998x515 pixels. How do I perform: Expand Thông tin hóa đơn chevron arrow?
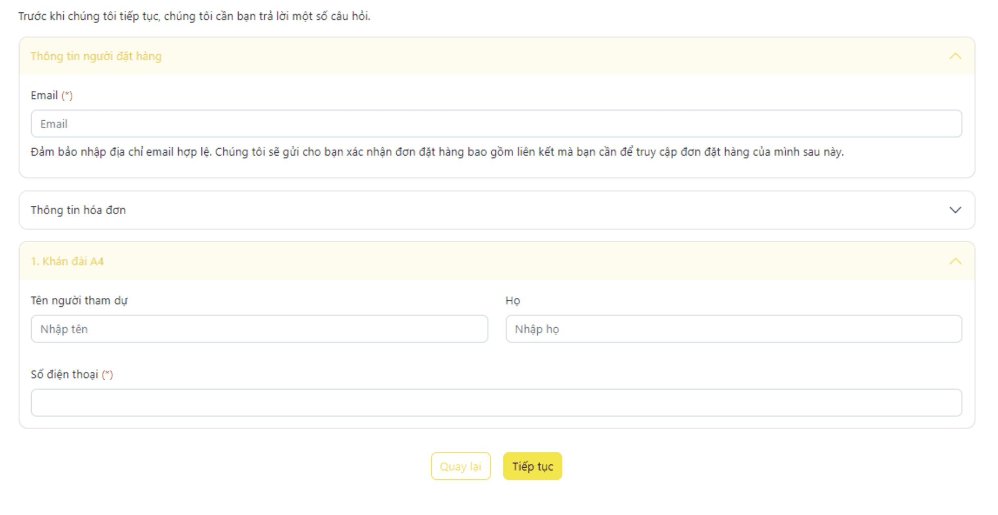coord(955,210)
